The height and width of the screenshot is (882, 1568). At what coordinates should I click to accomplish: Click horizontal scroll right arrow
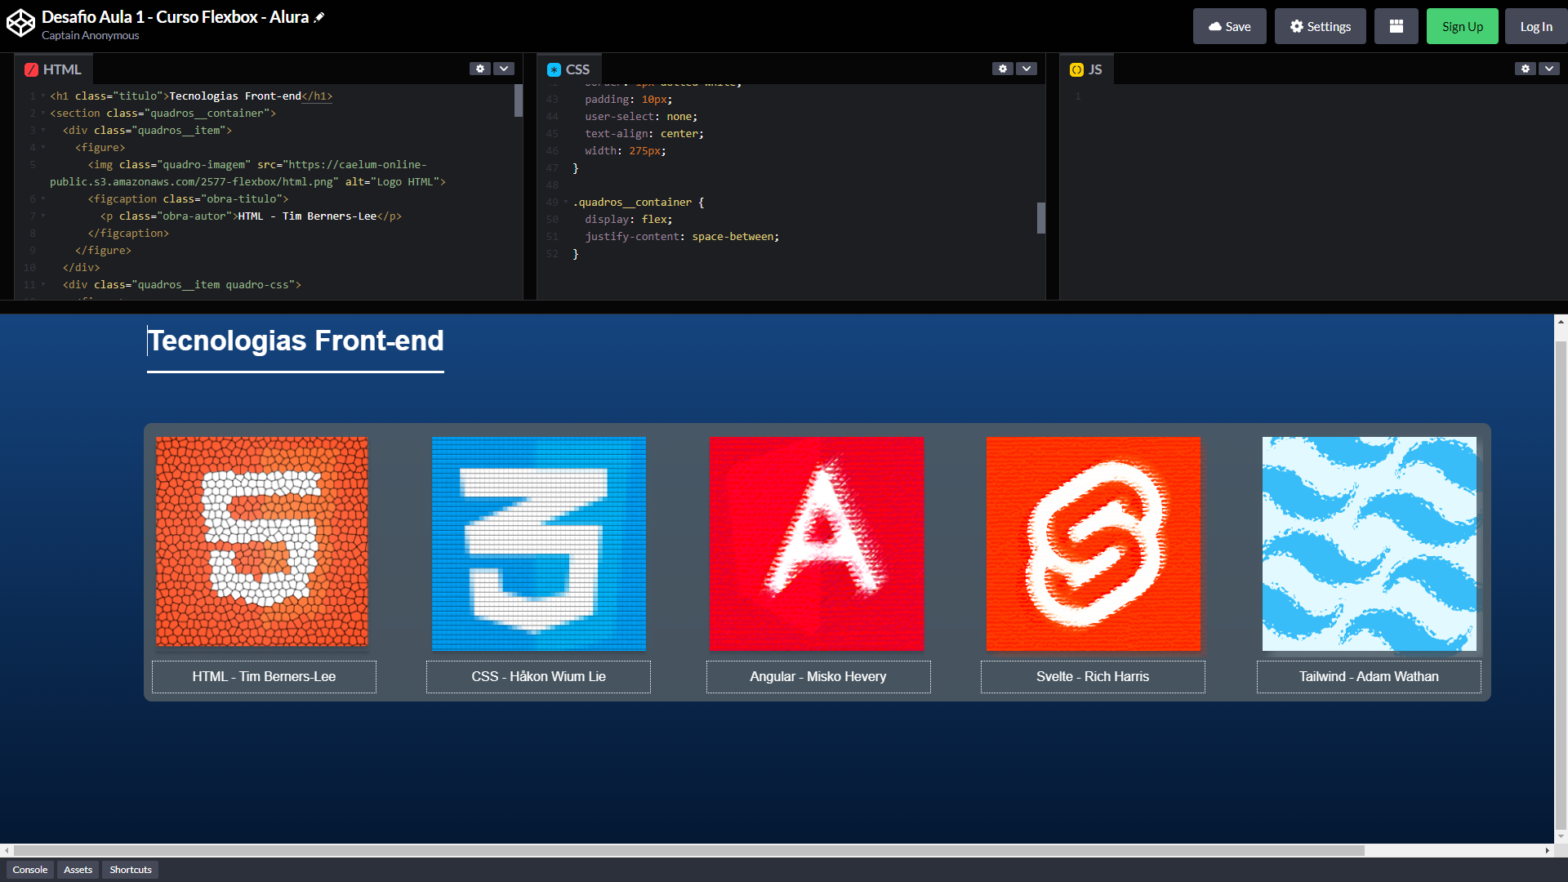[x=1547, y=850]
